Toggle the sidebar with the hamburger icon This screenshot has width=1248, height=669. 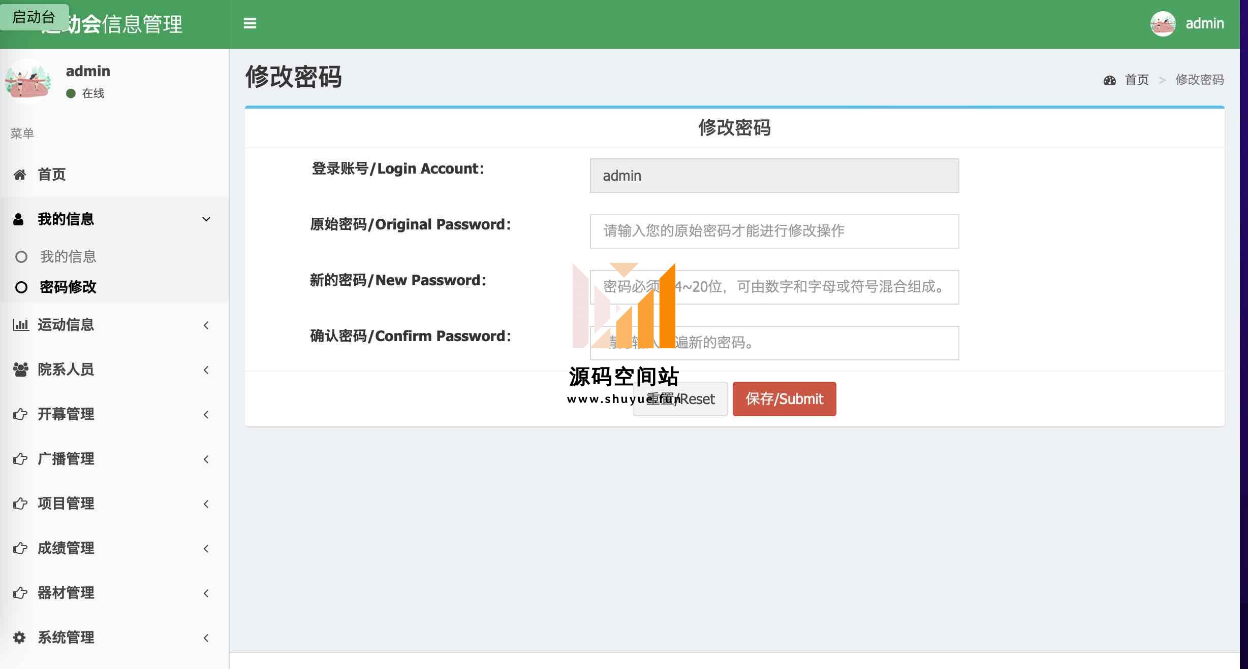click(249, 23)
